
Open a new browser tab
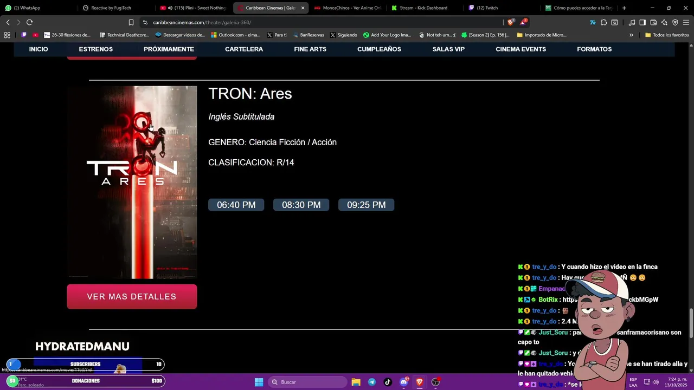[x=624, y=8]
